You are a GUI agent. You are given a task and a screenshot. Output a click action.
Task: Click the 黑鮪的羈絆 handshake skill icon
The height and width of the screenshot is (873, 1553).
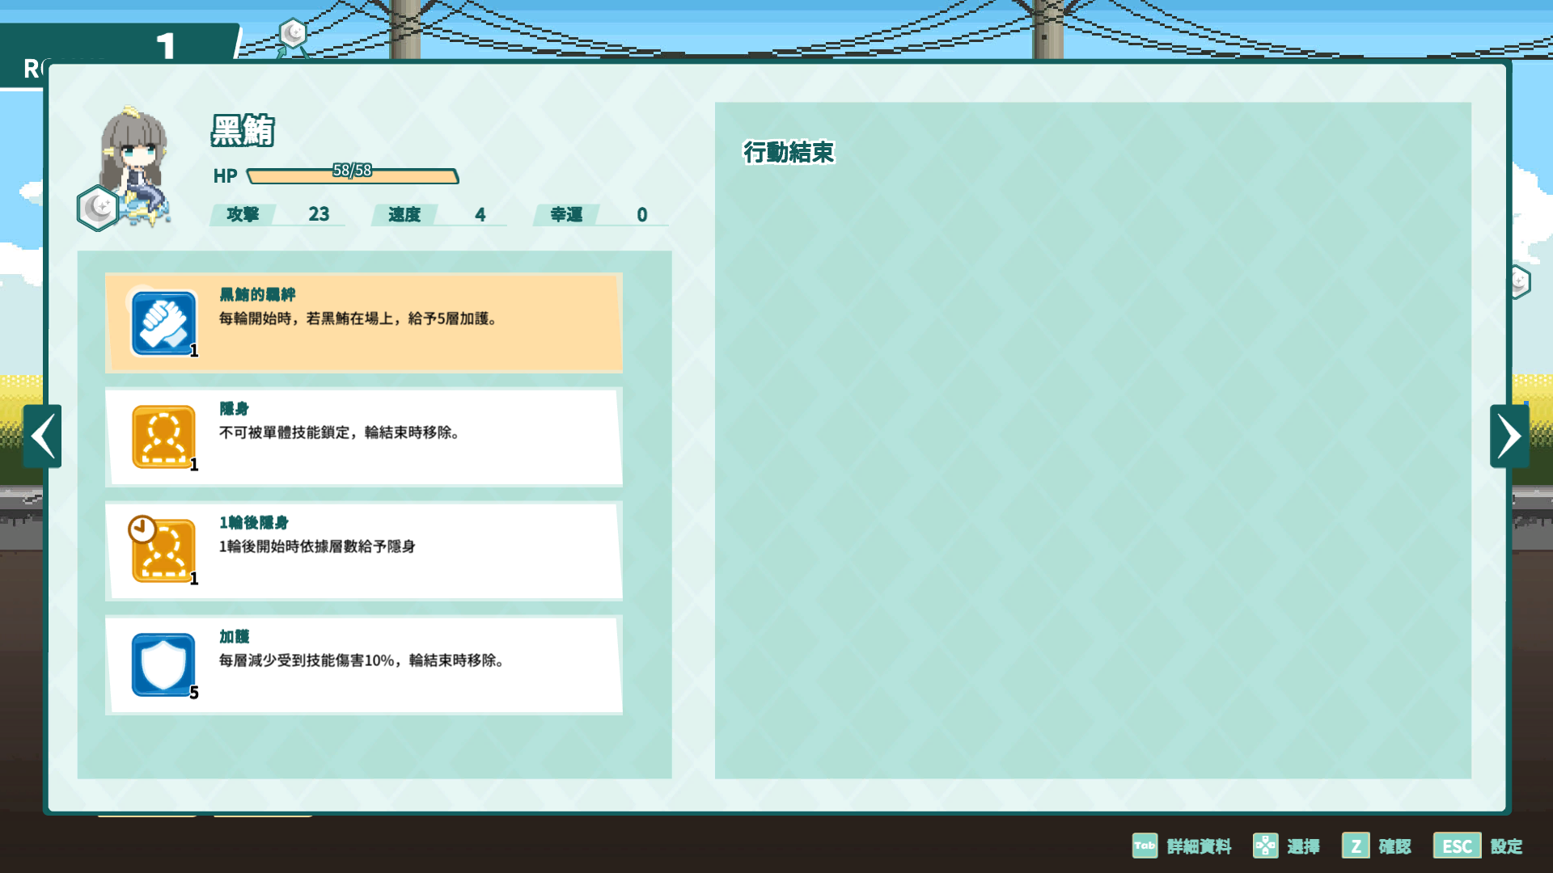pyautogui.click(x=163, y=323)
